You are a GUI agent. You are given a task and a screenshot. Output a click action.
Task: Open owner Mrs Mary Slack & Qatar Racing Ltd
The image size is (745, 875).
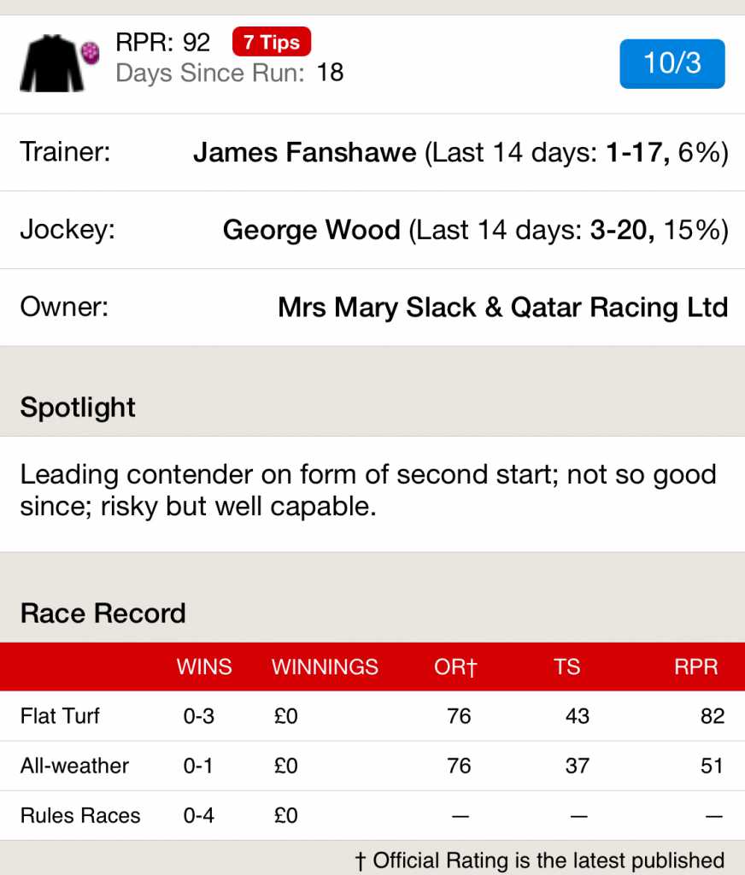502,308
